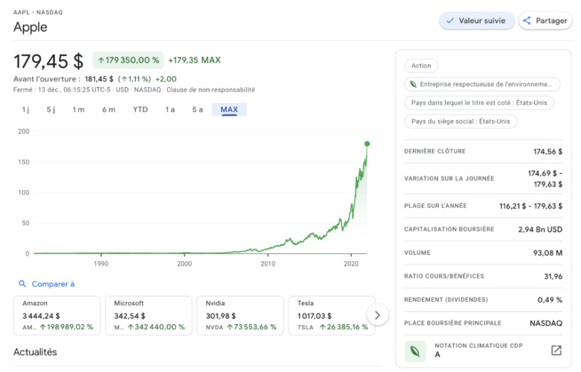
Task: Click the checkmark icon in Valeur suivie
Action: tap(450, 20)
